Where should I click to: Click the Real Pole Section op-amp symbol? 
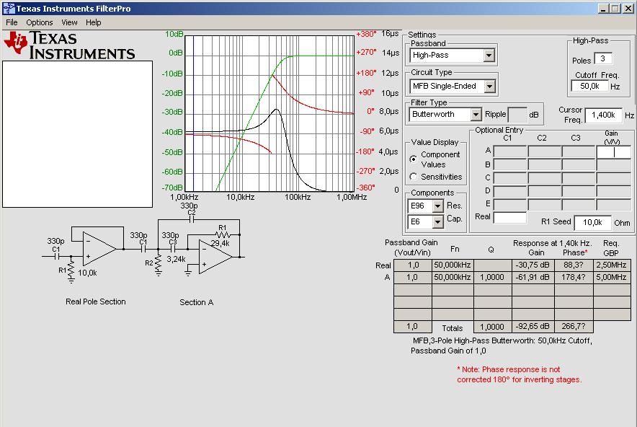pos(99,248)
